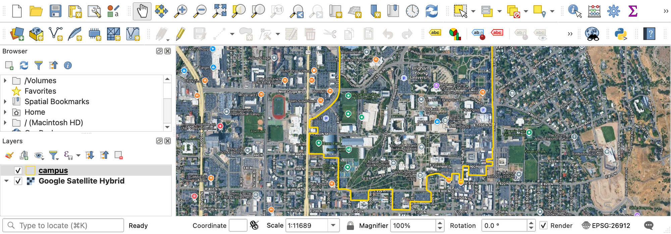This screenshot has width=671, height=234.
Task: Click the New GeoPackage Layer icon
Action: point(36,34)
